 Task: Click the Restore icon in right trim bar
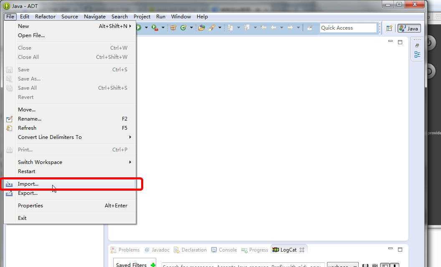click(x=417, y=45)
